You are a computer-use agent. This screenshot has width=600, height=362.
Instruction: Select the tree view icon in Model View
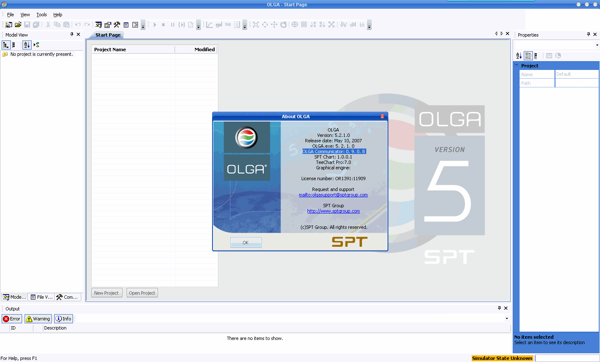pyautogui.click(x=6, y=45)
